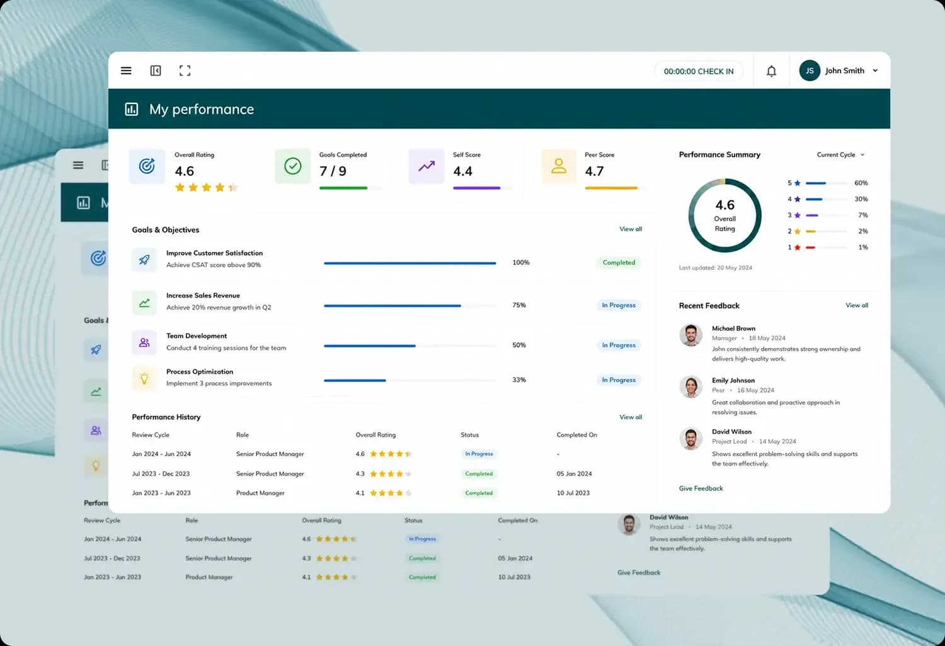View all Performance History
This screenshot has width=945, height=646.
(631, 417)
